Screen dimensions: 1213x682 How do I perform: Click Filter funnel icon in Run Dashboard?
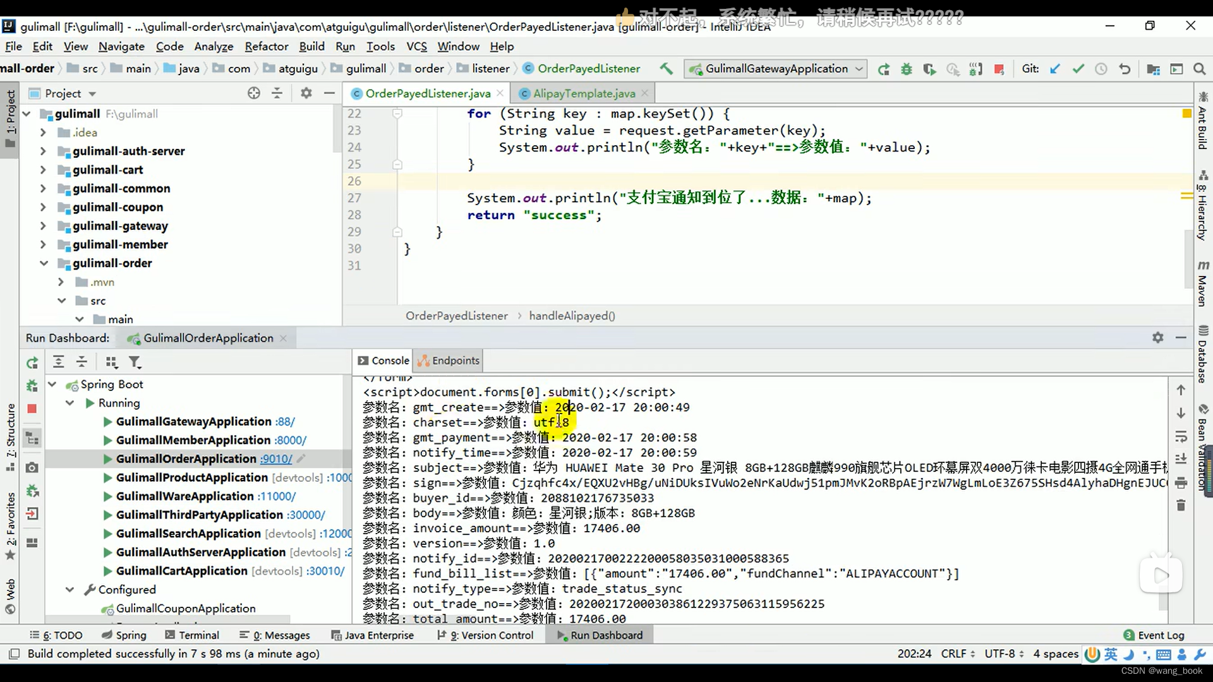click(135, 362)
